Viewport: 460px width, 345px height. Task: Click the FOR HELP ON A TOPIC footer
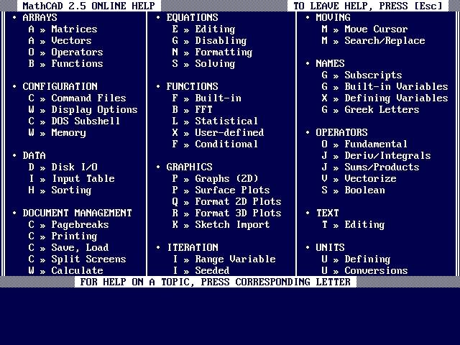coord(216,282)
